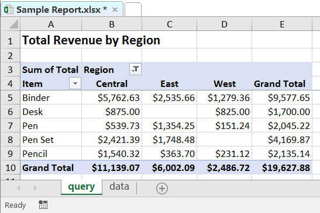Click the Pencil row label
This screenshot has width=320, height=213.
(51, 153)
